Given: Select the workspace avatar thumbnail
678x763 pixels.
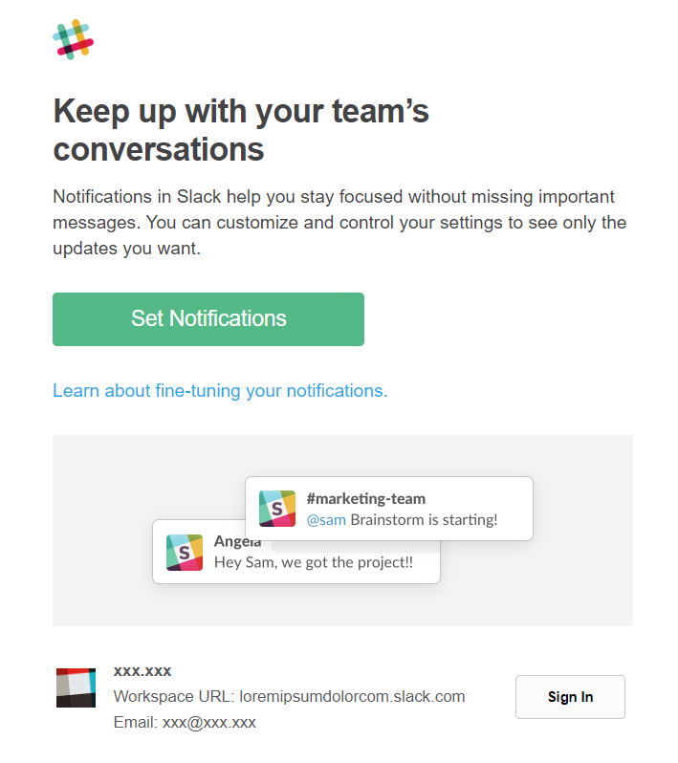Looking at the screenshot, I should click(76, 687).
